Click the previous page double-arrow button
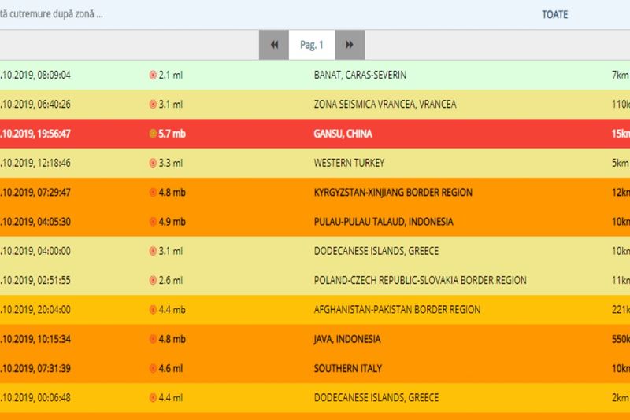 pyautogui.click(x=274, y=45)
